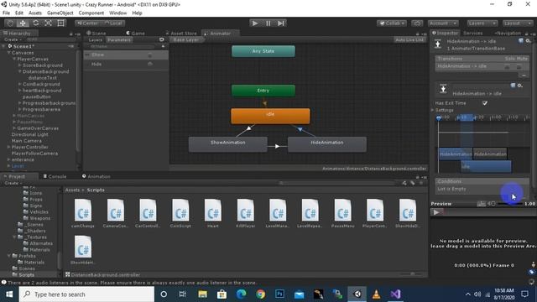
Task: Toggle the Hide parameter trigger
Action: (149, 64)
